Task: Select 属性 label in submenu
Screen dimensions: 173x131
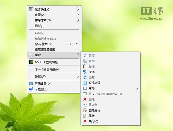Action: (x=92, y=116)
